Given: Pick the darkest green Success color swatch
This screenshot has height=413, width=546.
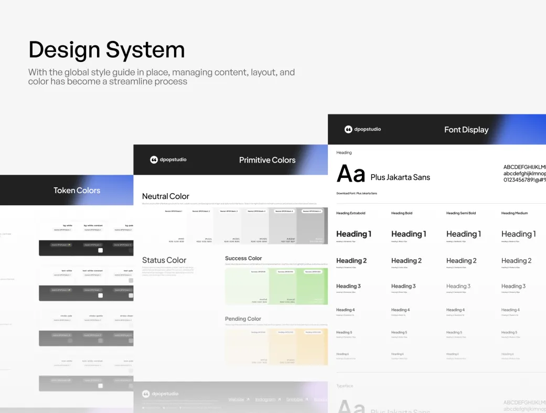Looking at the screenshot, I should [314, 286].
